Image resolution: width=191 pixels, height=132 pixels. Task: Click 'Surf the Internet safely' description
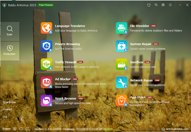[68, 49]
